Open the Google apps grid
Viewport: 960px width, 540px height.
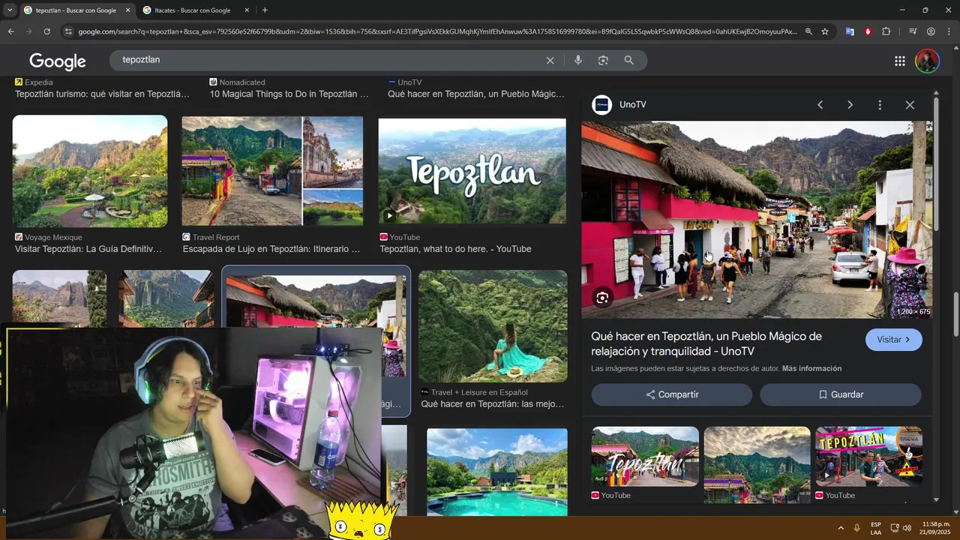click(900, 61)
